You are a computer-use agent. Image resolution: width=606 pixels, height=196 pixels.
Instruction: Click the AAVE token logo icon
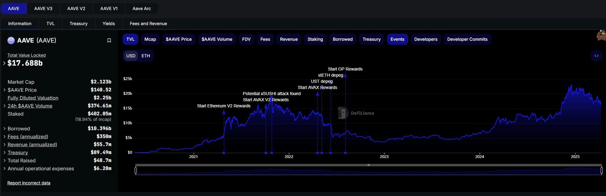[11, 41]
